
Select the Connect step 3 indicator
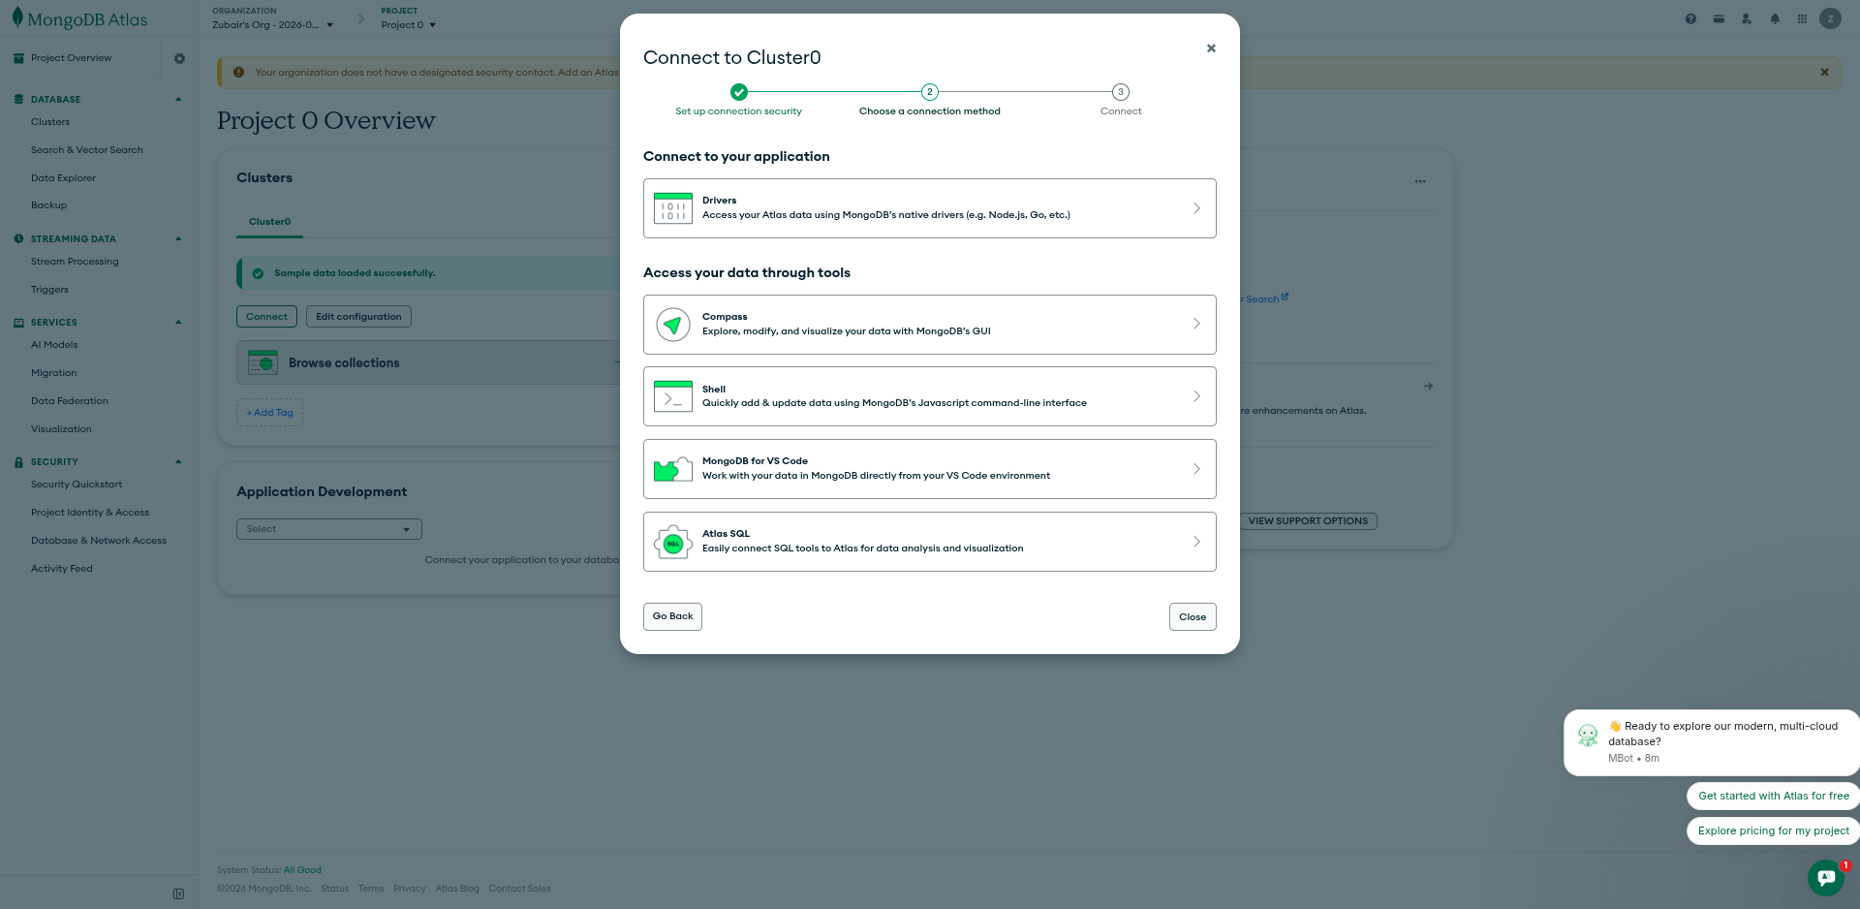coord(1120,93)
